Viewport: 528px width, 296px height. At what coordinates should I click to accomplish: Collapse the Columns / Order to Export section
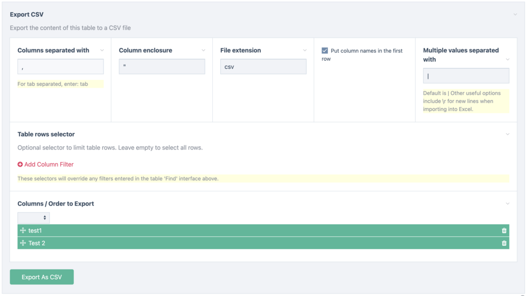(507, 203)
